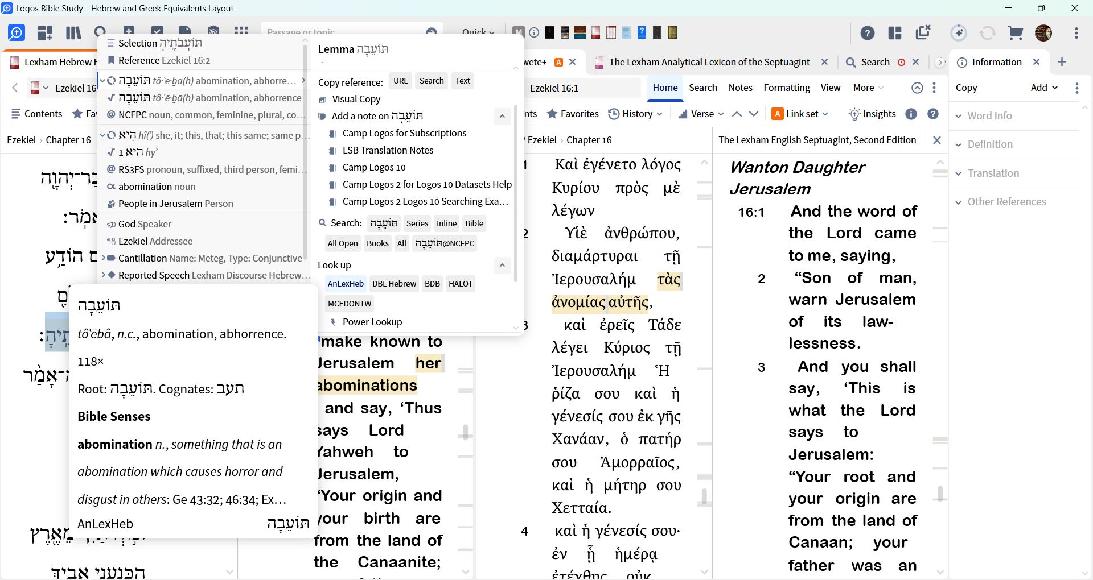Open the Link set dropdown

pos(800,114)
